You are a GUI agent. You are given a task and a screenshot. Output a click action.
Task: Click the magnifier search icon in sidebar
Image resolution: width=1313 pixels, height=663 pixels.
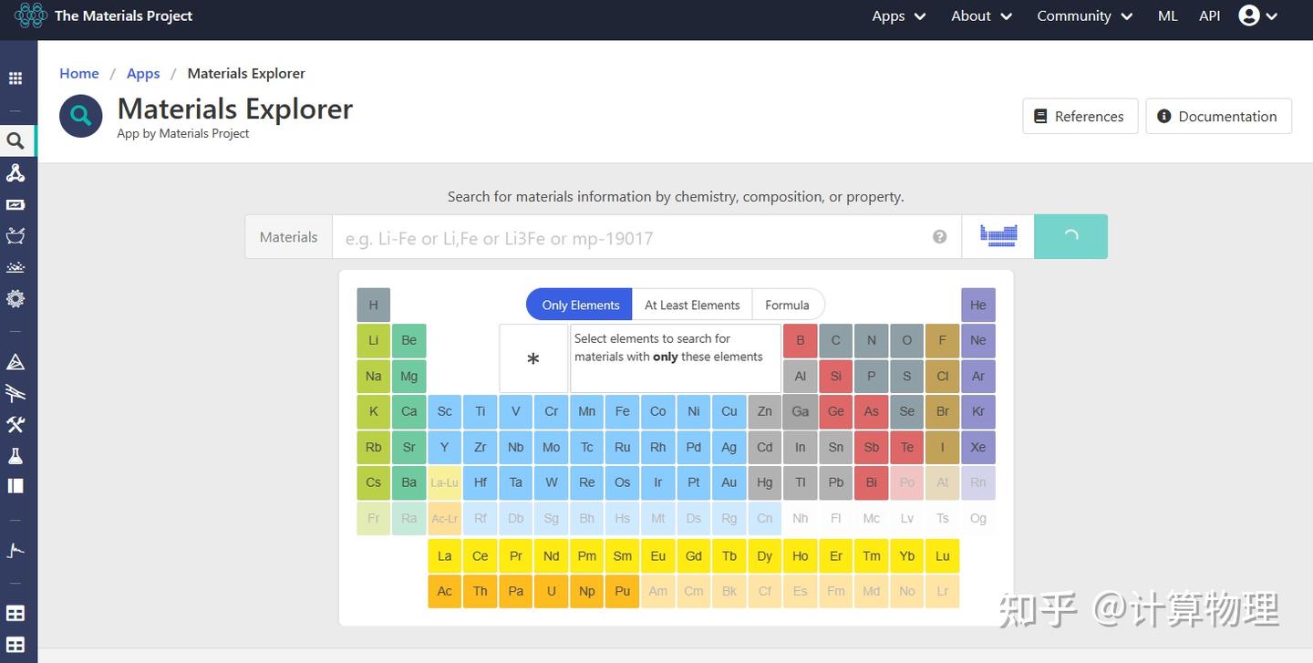(16, 140)
